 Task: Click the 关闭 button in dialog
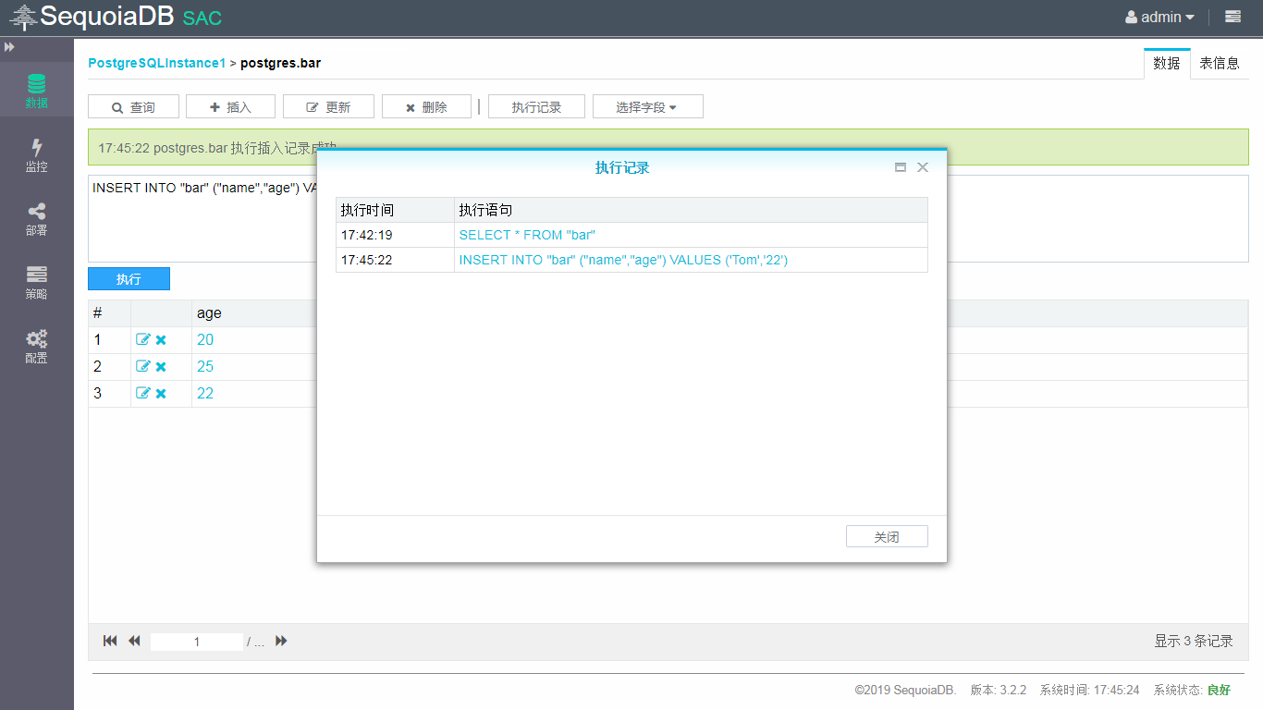[x=887, y=536]
